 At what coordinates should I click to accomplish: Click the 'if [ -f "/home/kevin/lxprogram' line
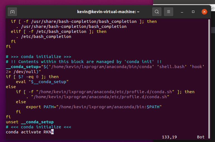click(x=105, y=92)
